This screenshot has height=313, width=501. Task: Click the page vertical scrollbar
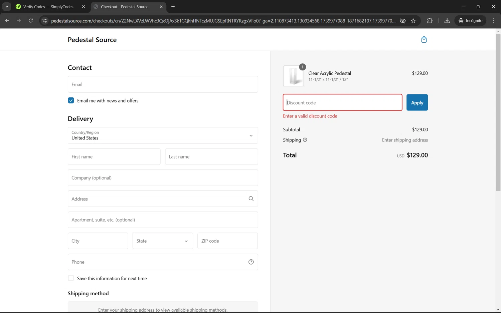point(498,112)
